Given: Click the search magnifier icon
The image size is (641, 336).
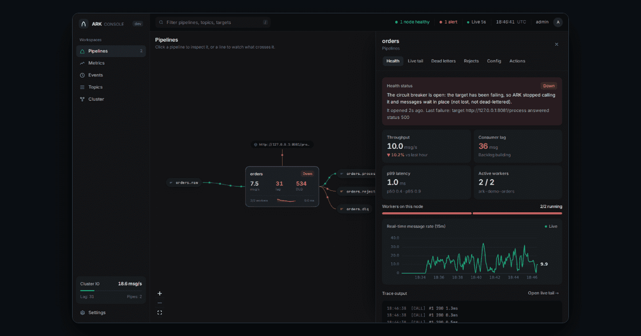Looking at the screenshot, I should pos(160,22).
